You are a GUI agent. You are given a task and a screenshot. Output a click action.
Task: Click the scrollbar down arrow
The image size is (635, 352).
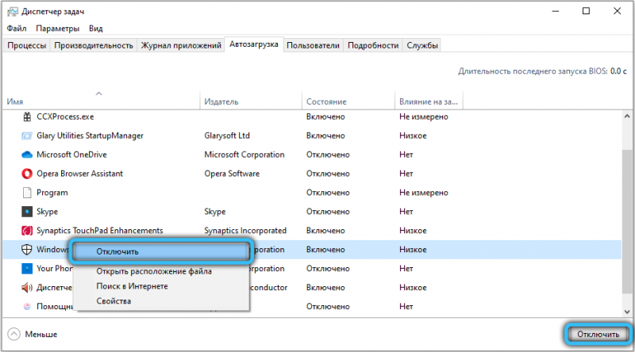(x=627, y=312)
